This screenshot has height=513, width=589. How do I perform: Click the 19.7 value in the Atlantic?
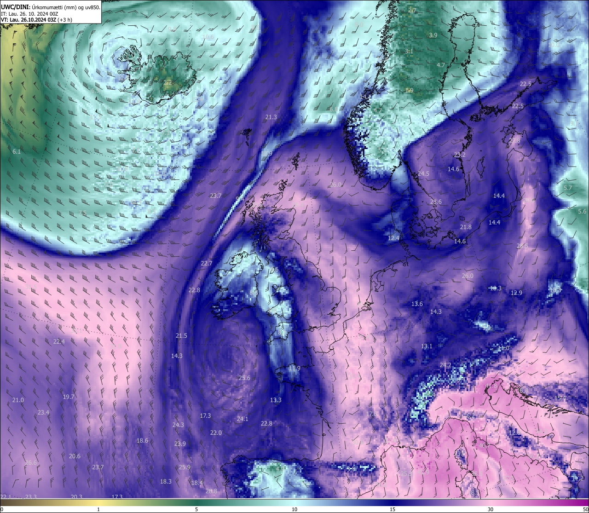pos(69,397)
